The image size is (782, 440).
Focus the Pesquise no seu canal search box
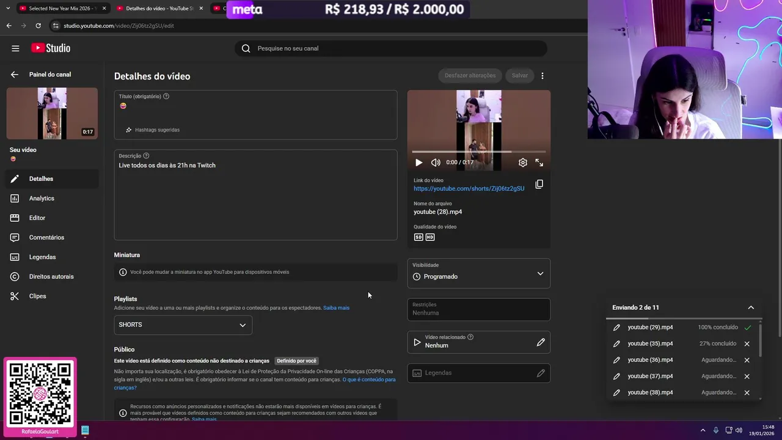click(391, 48)
